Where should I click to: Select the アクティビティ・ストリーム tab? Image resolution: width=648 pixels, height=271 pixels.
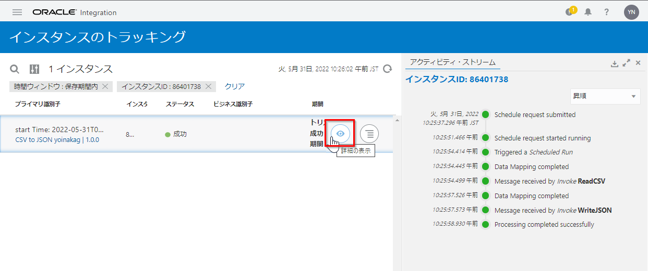452,62
